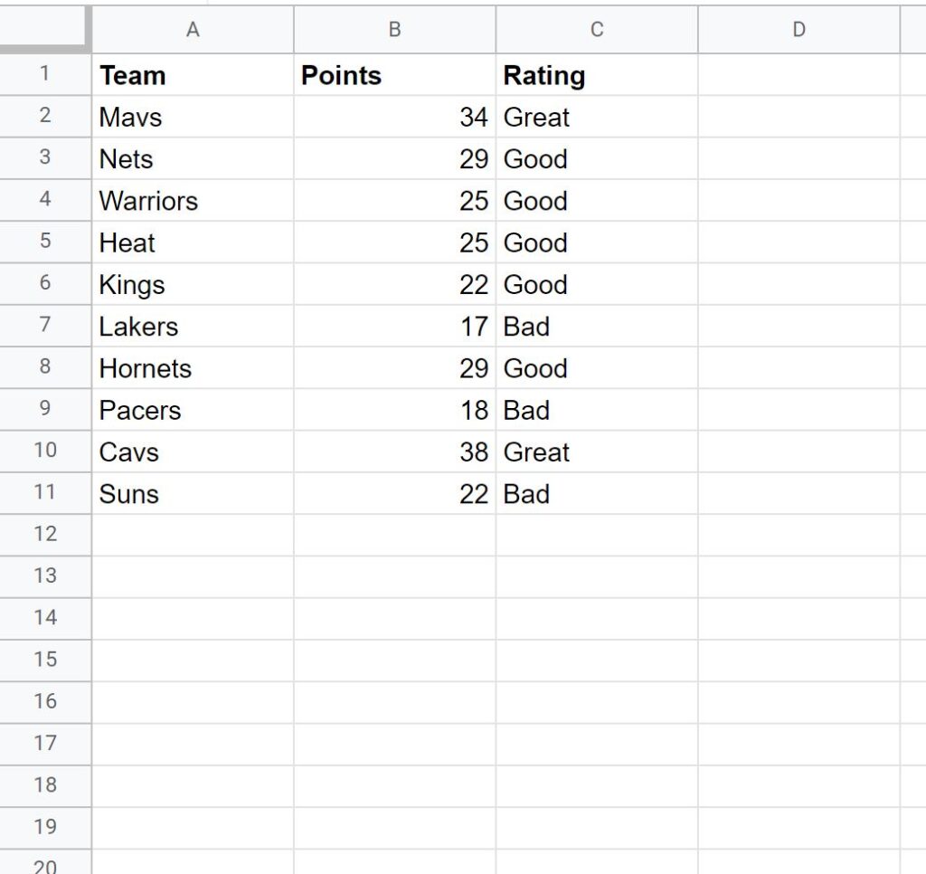Select row 20 header

click(x=45, y=868)
